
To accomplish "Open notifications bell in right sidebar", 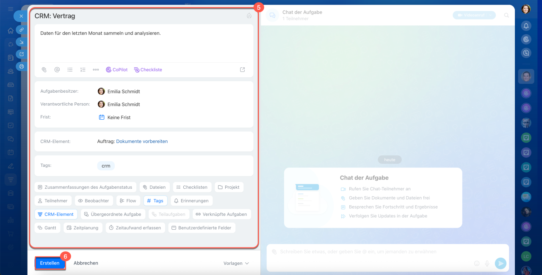I will click(x=526, y=26).
